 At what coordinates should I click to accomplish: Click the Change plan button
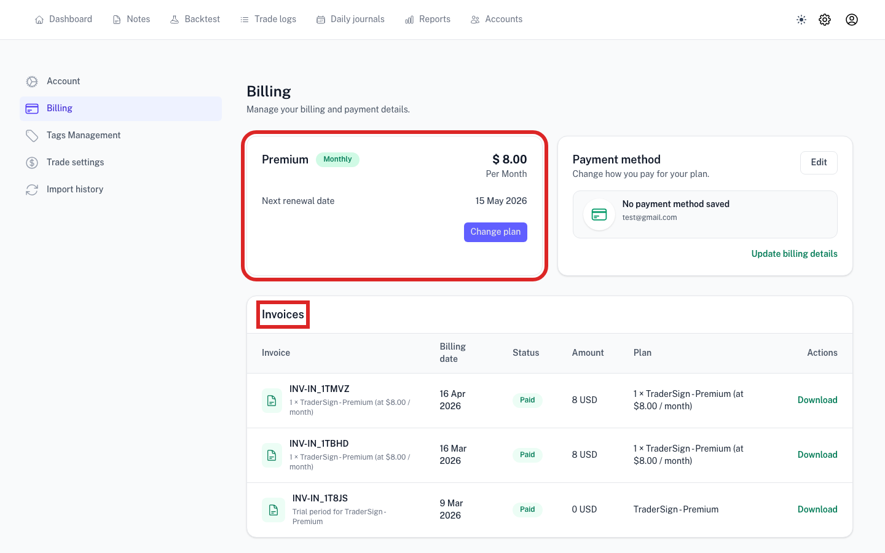(x=495, y=232)
